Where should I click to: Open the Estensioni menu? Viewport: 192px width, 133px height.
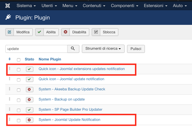[x=156, y=6]
